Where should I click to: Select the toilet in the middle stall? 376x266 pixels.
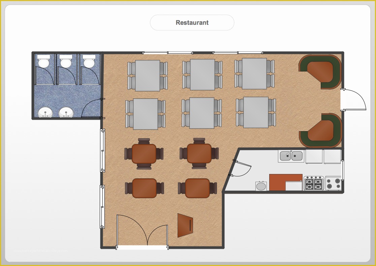tap(66, 61)
